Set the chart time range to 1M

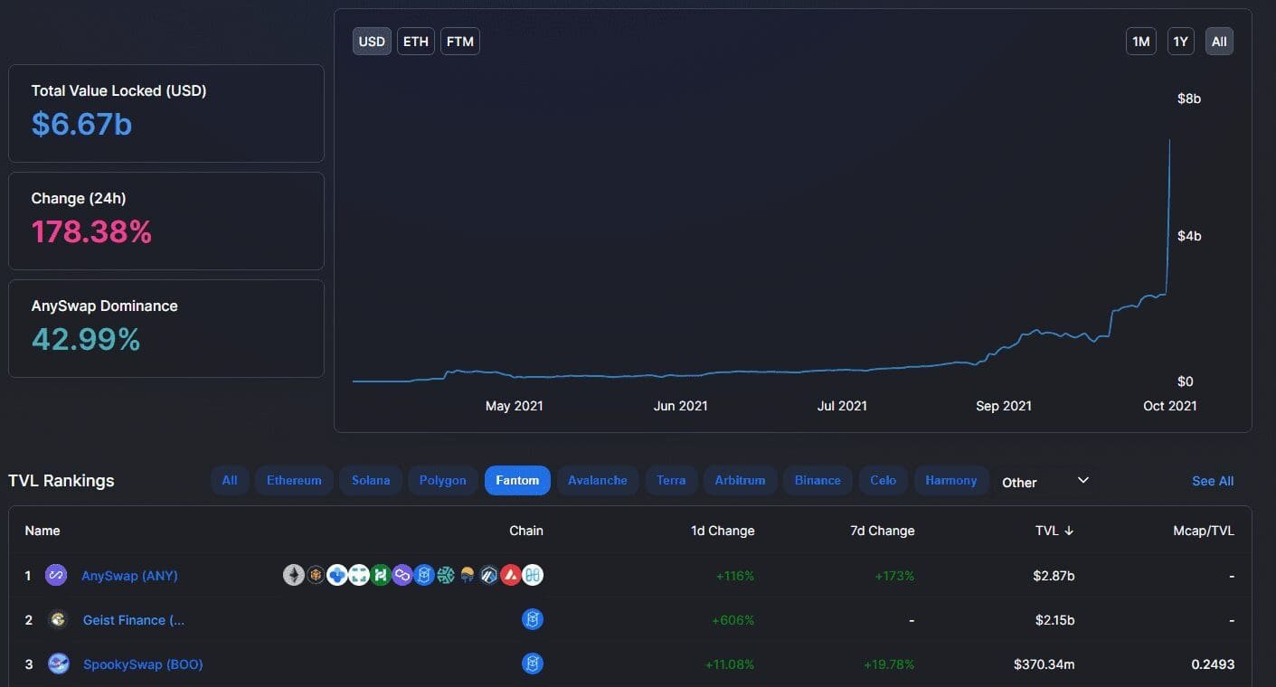coord(1140,41)
